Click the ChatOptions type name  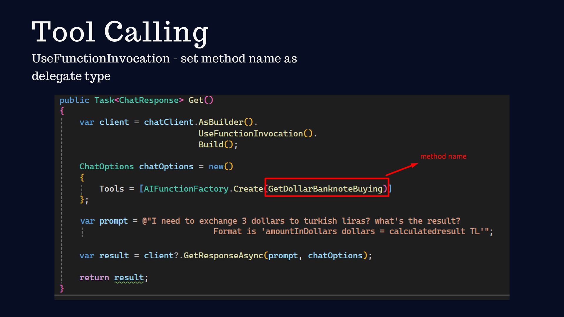(x=106, y=166)
